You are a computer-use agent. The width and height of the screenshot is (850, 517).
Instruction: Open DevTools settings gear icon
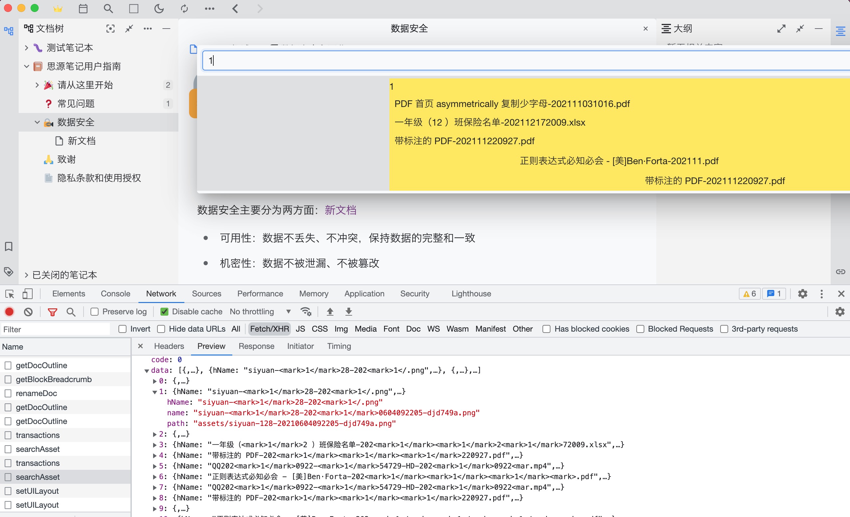802,294
